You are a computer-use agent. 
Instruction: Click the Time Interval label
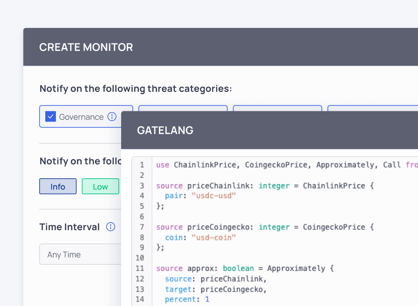(70, 227)
